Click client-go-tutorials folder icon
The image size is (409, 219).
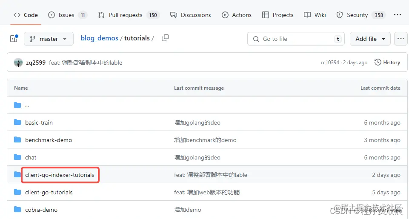tap(17, 192)
